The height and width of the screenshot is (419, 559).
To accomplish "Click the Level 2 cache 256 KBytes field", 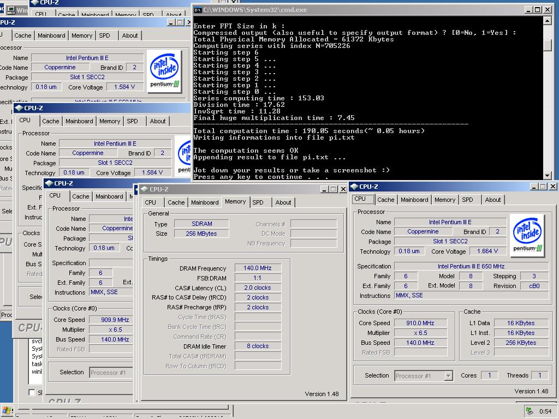I will point(521,343).
